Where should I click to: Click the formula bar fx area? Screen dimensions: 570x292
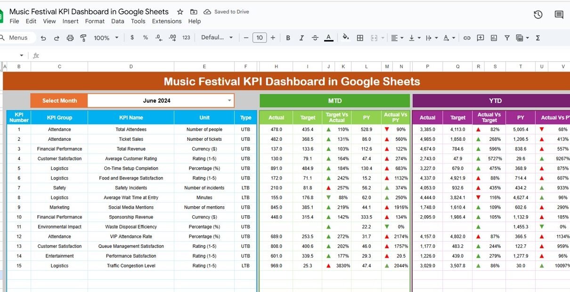pos(36,56)
